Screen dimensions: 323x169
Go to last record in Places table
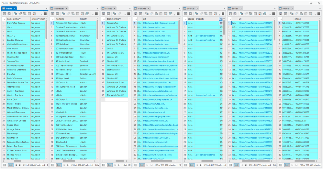20,165
